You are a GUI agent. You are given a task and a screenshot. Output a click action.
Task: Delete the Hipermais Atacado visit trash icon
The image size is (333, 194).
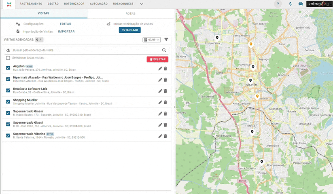[x=165, y=80]
